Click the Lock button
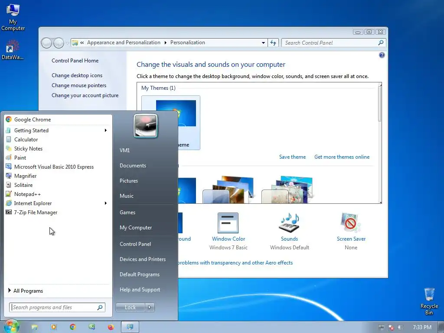444x333 pixels. [x=130, y=307]
